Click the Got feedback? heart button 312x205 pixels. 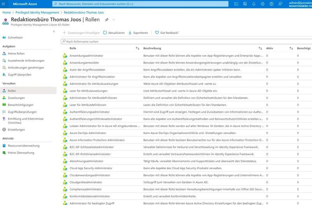tap(167, 33)
